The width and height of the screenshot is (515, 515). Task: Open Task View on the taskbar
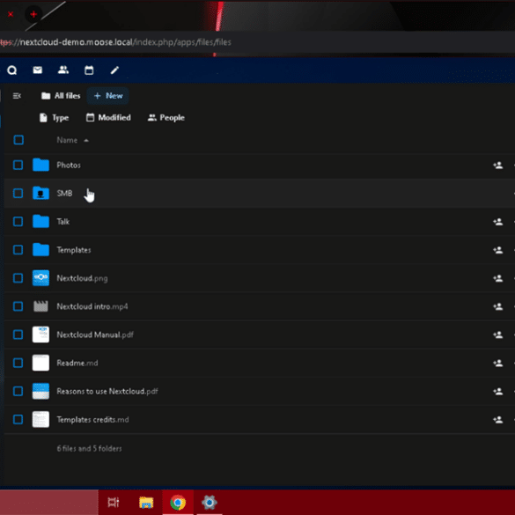pos(114,502)
